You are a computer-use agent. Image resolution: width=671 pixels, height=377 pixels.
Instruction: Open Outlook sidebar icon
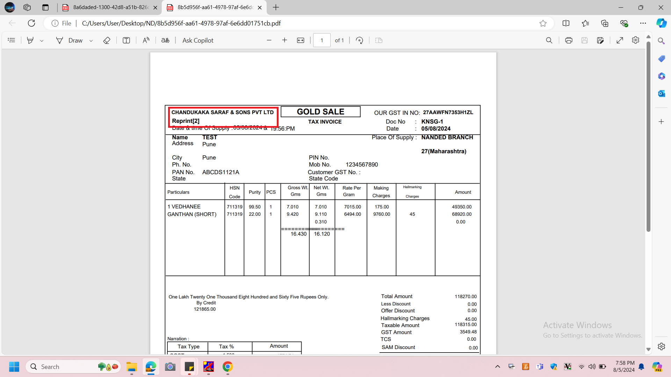click(661, 94)
